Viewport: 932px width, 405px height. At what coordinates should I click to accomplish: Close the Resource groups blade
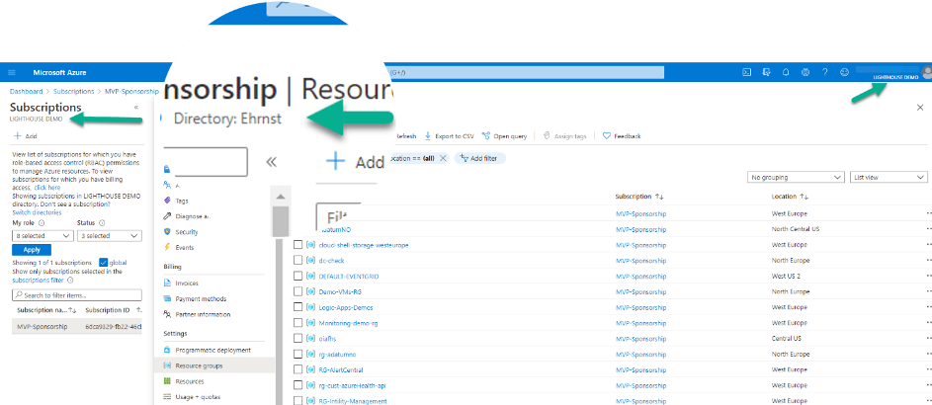point(920,108)
